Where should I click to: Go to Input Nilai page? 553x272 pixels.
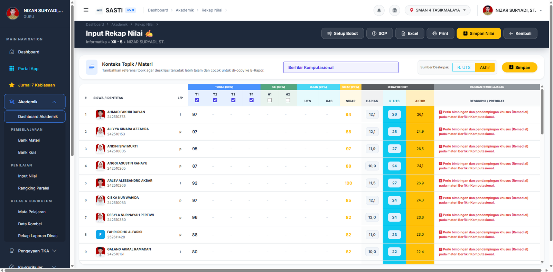27,176
